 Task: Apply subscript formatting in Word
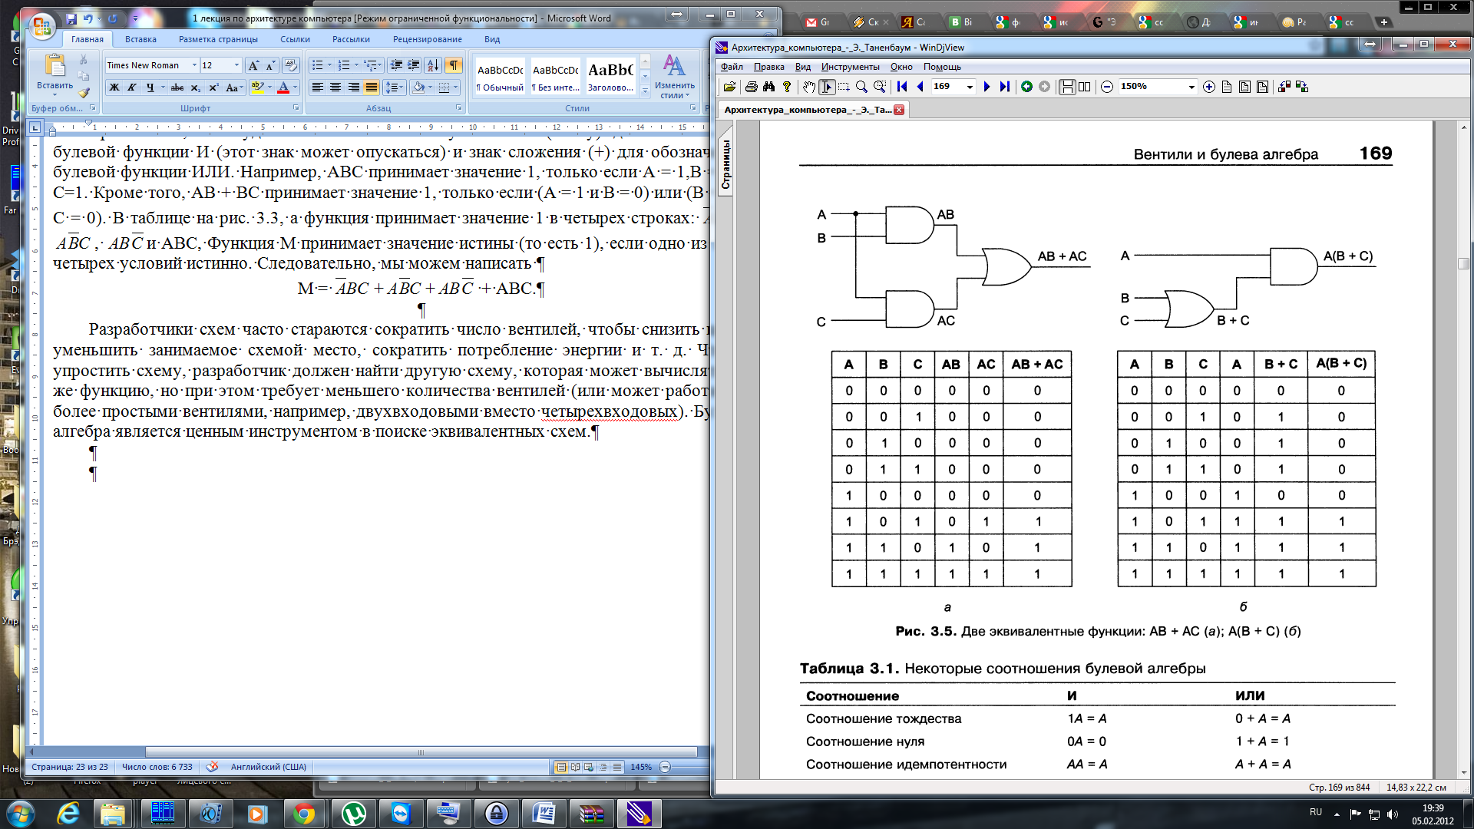196,88
